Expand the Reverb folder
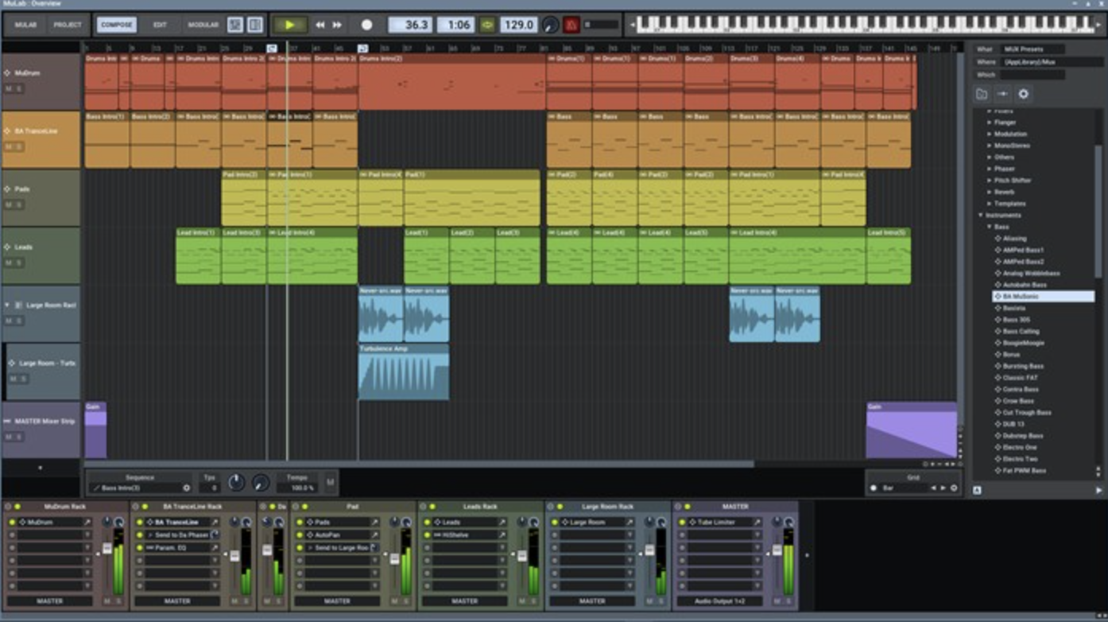This screenshot has width=1108, height=622. coord(989,192)
